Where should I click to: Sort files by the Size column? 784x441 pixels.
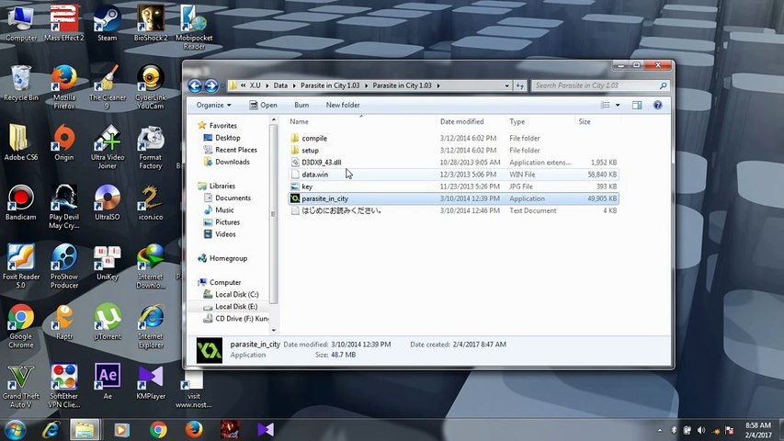(585, 121)
